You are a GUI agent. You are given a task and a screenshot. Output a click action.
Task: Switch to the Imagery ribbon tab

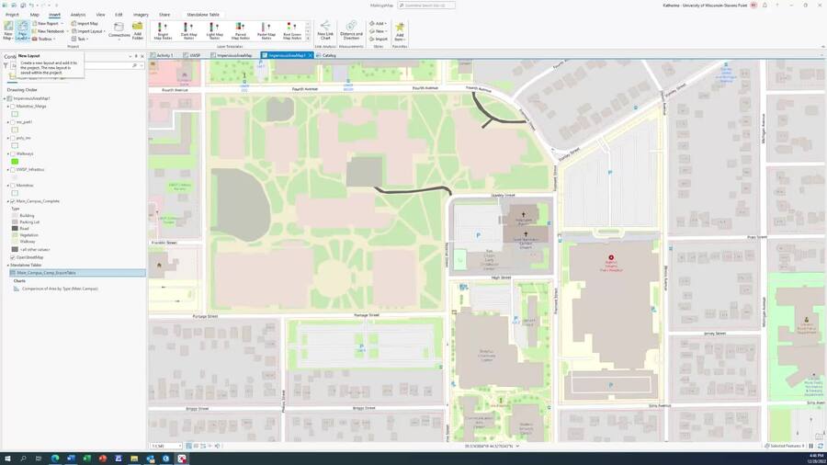click(x=141, y=15)
